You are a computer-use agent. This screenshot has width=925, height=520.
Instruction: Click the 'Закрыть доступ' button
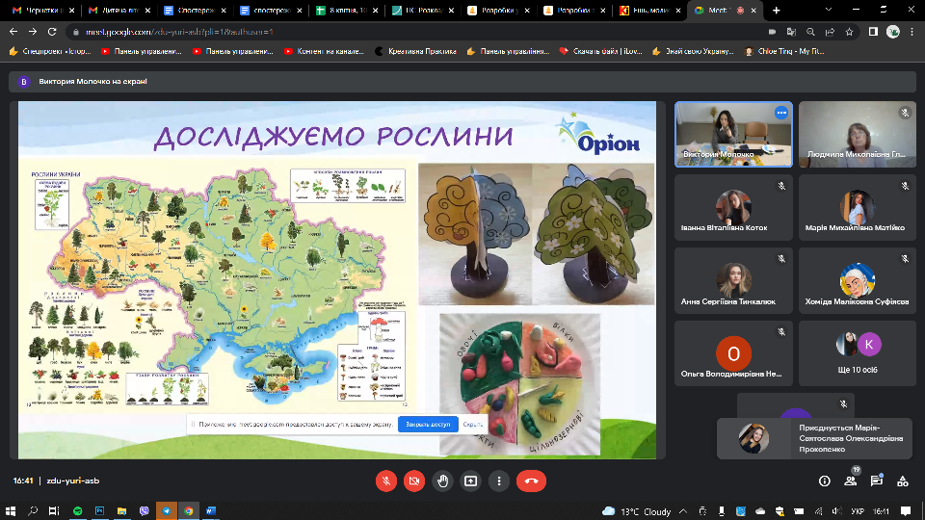(428, 424)
